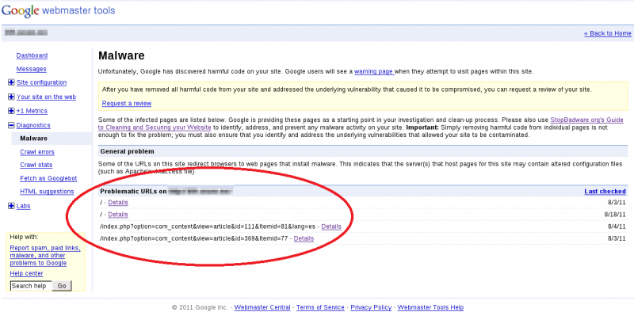Go to Crawl errors
This screenshot has height=312, width=634.
tap(37, 152)
